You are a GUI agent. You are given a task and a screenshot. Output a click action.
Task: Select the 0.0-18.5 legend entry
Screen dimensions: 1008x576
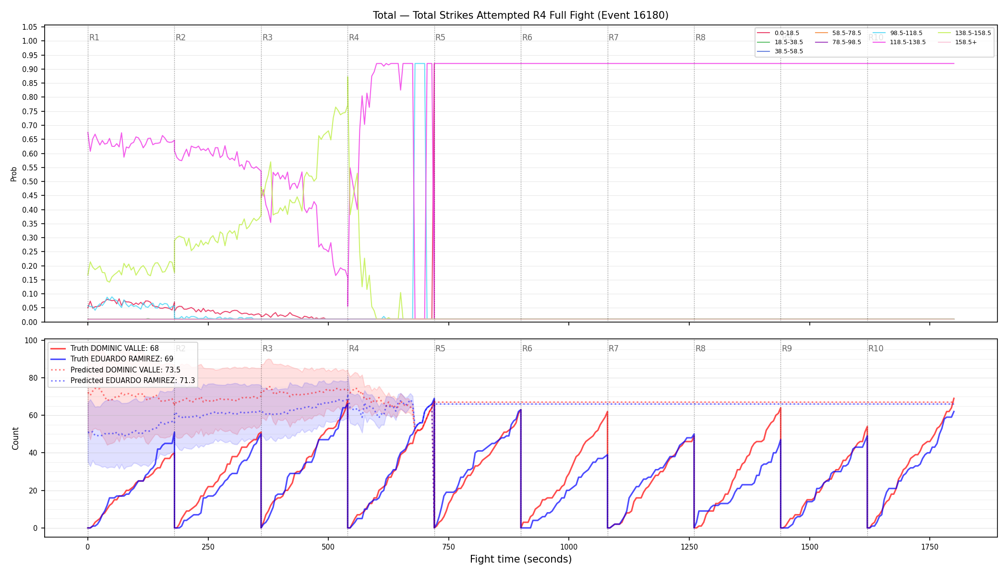click(779, 33)
